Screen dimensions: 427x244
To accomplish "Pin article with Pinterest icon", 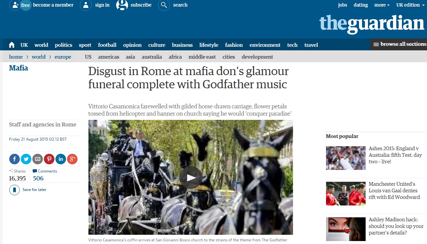I will coord(49,159).
